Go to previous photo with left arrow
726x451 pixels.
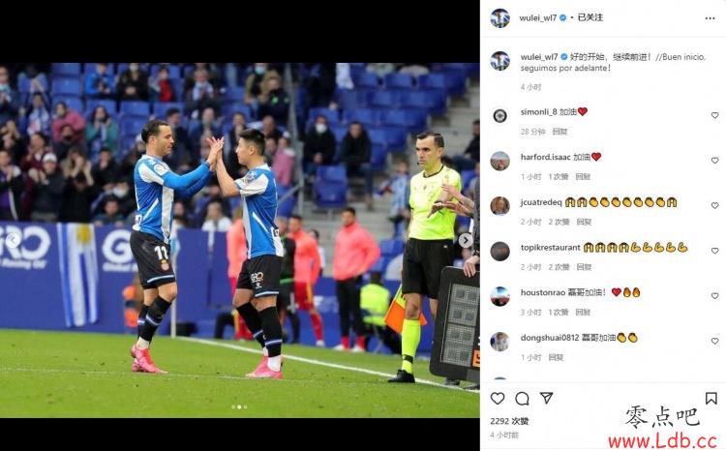pos(13,240)
